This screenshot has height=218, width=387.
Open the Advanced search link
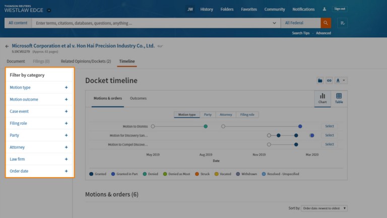(x=324, y=33)
